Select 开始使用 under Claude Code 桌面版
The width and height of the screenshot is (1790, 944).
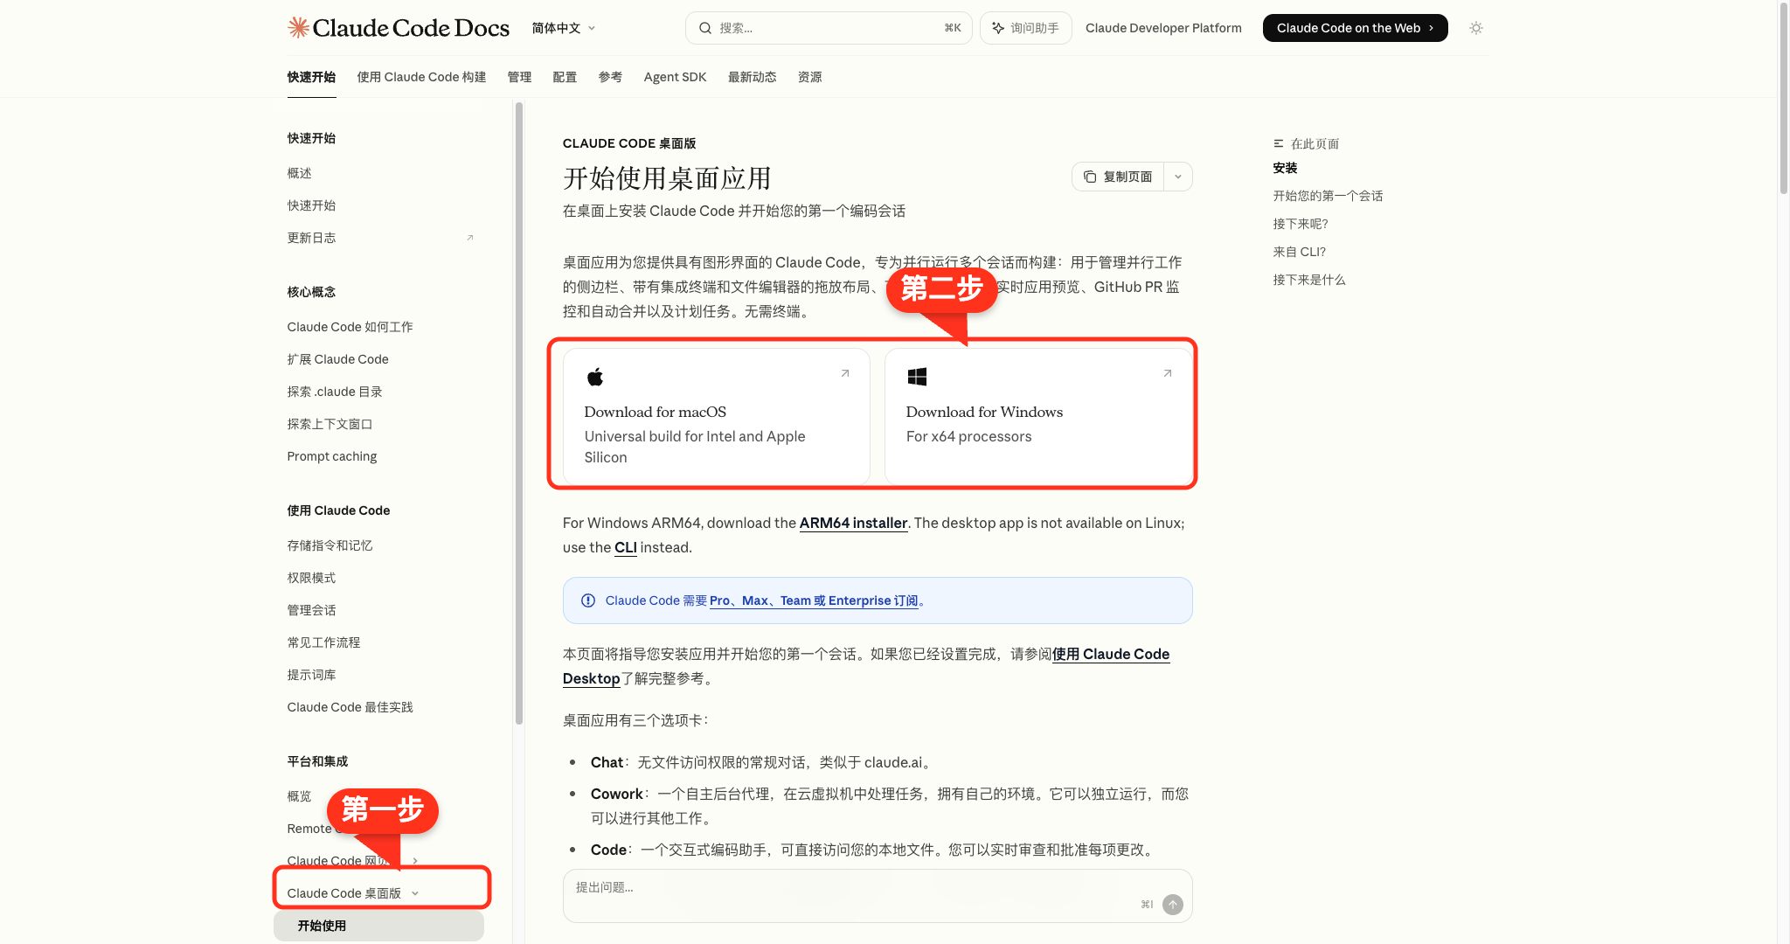tap(378, 926)
